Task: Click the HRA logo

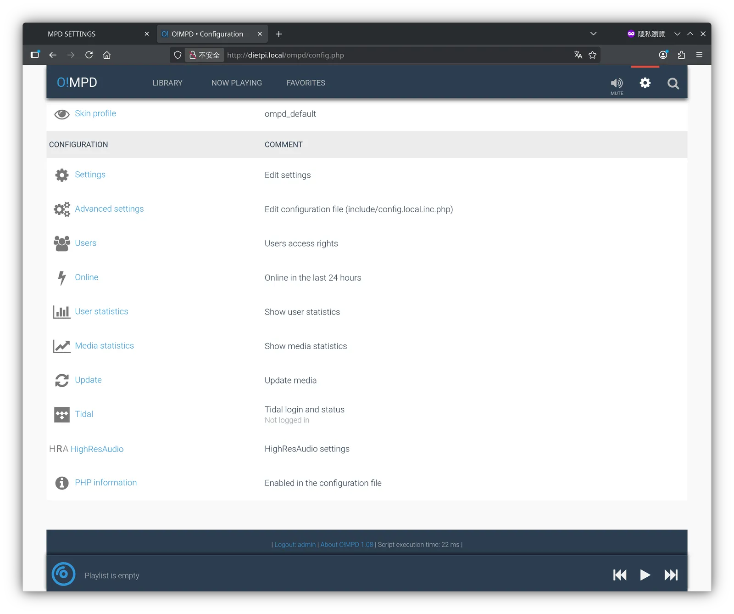Action: pyautogui.click(x=59, y=449)
